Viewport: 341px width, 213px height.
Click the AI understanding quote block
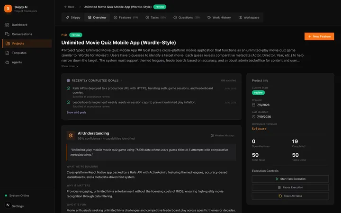click(x=152, y=152)
